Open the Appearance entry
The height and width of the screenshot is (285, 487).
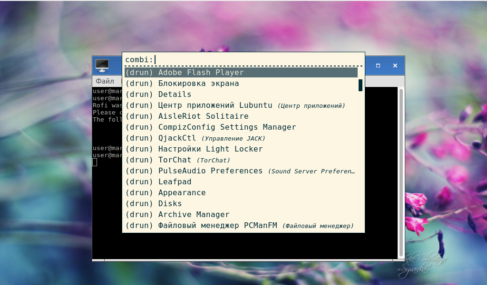pyautogui.click(x=241, y=192)
